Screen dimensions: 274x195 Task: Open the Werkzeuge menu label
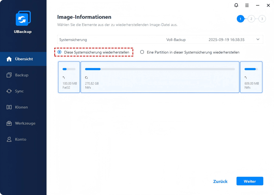click(x=25, y=123)
